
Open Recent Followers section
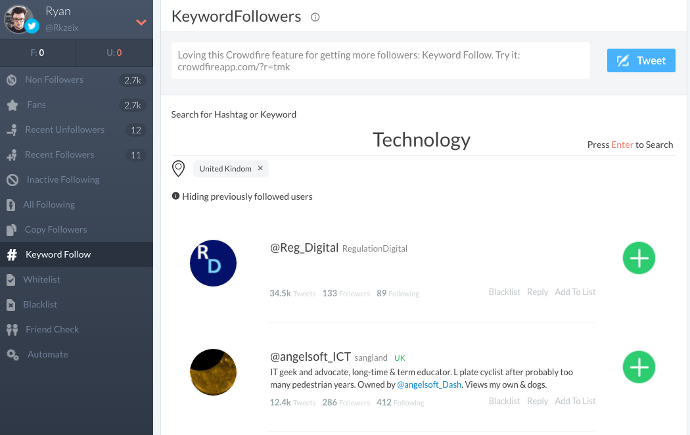[77, 154]
